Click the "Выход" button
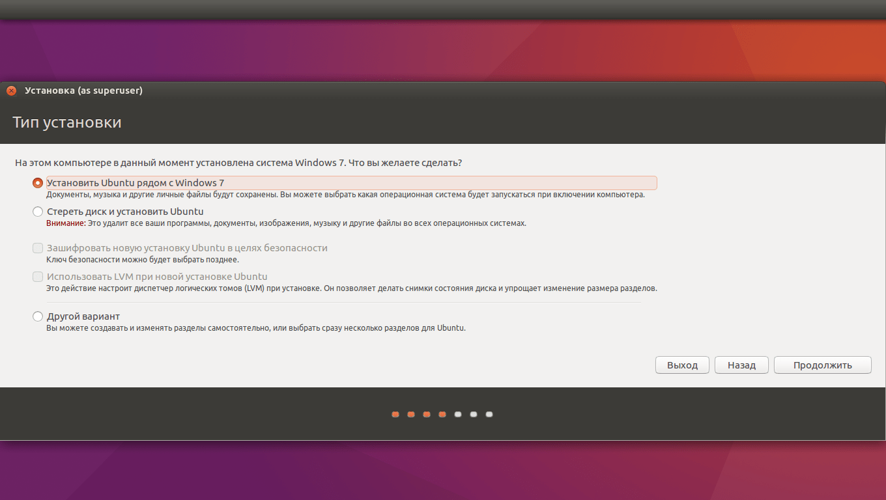Viewport: 886px width, 500px height. point(682,365)
